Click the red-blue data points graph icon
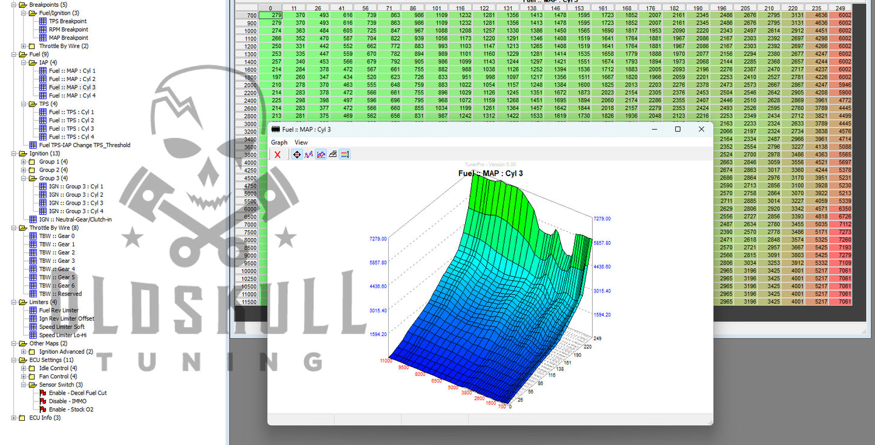 pos(309,154)
